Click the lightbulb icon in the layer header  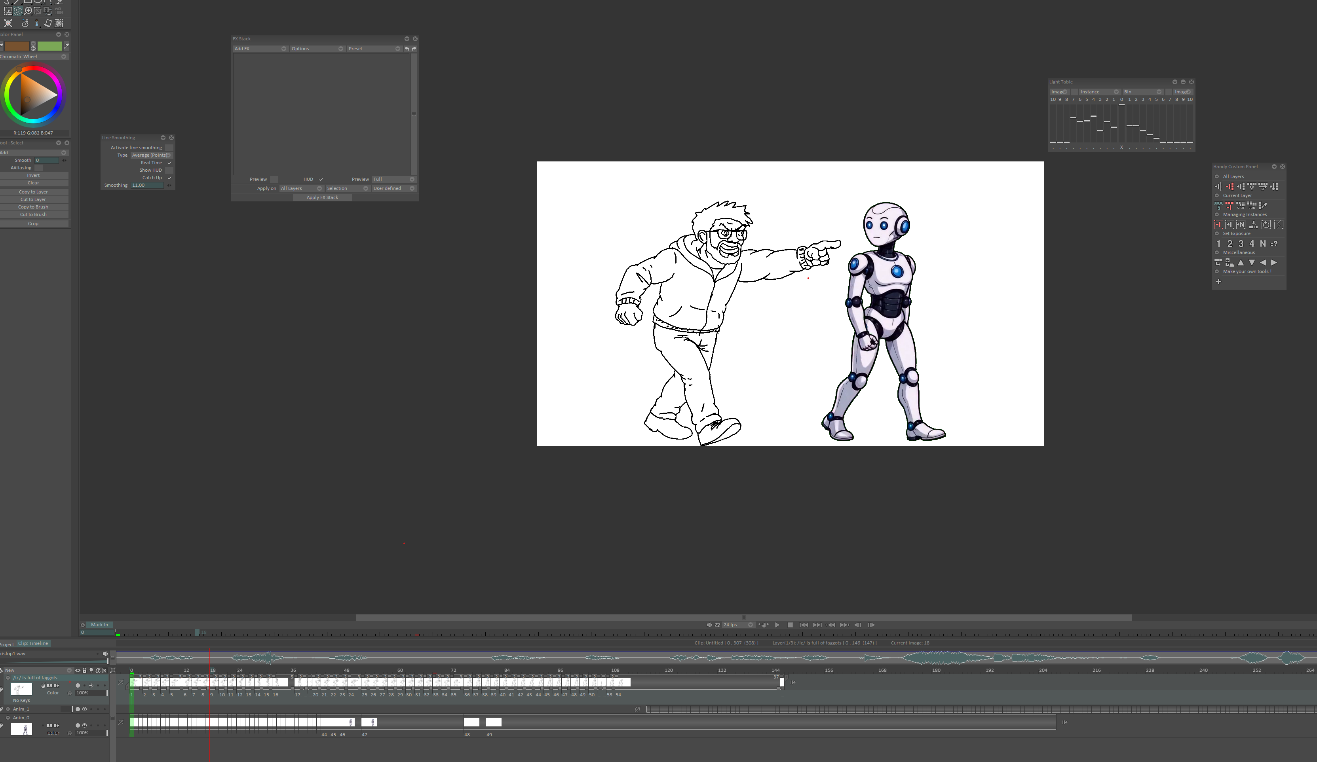(91, 670)
